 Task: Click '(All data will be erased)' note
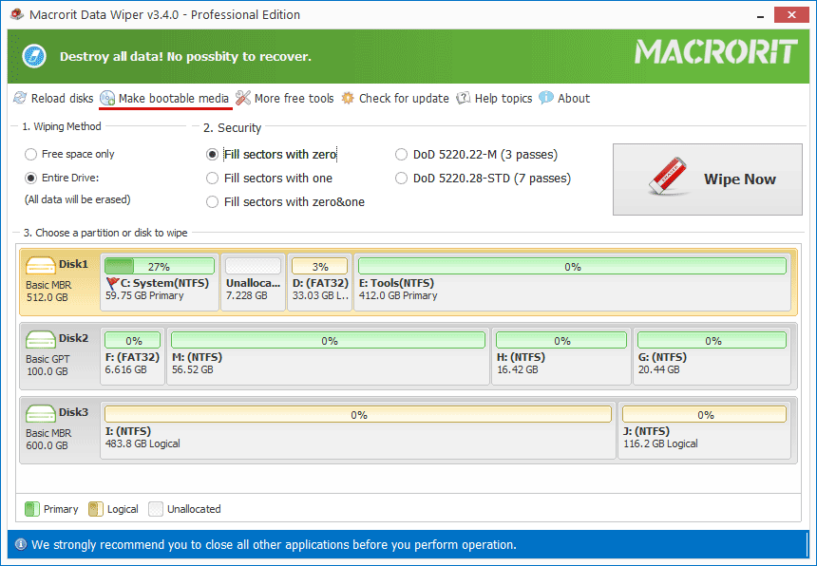pos(78,199)
